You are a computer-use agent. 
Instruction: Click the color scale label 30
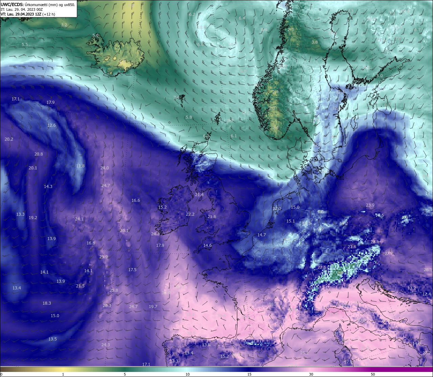(311, 374)
